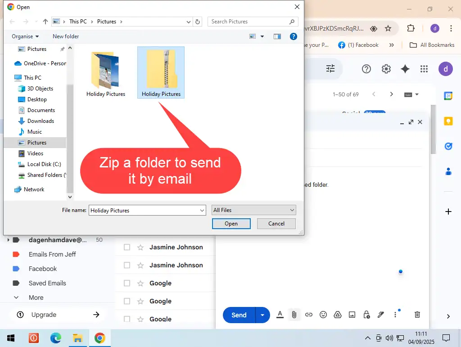
Task: Insert files using Google Drive icon
Action: [x=338, y=315]
